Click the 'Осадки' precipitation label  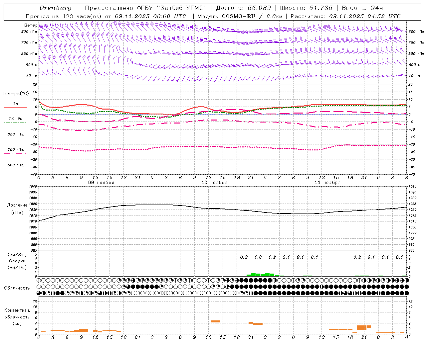[x=17, y=261]
